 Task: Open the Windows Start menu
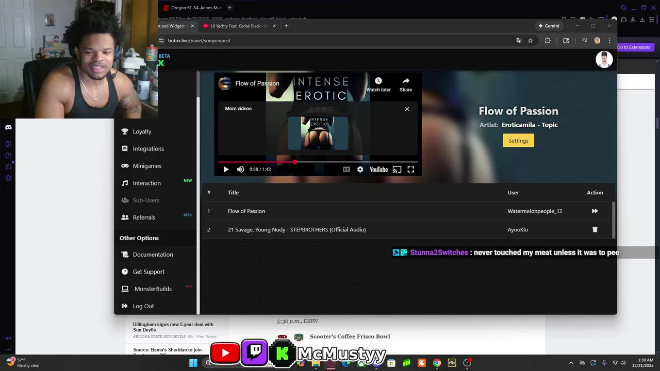(x=193, y=363)
